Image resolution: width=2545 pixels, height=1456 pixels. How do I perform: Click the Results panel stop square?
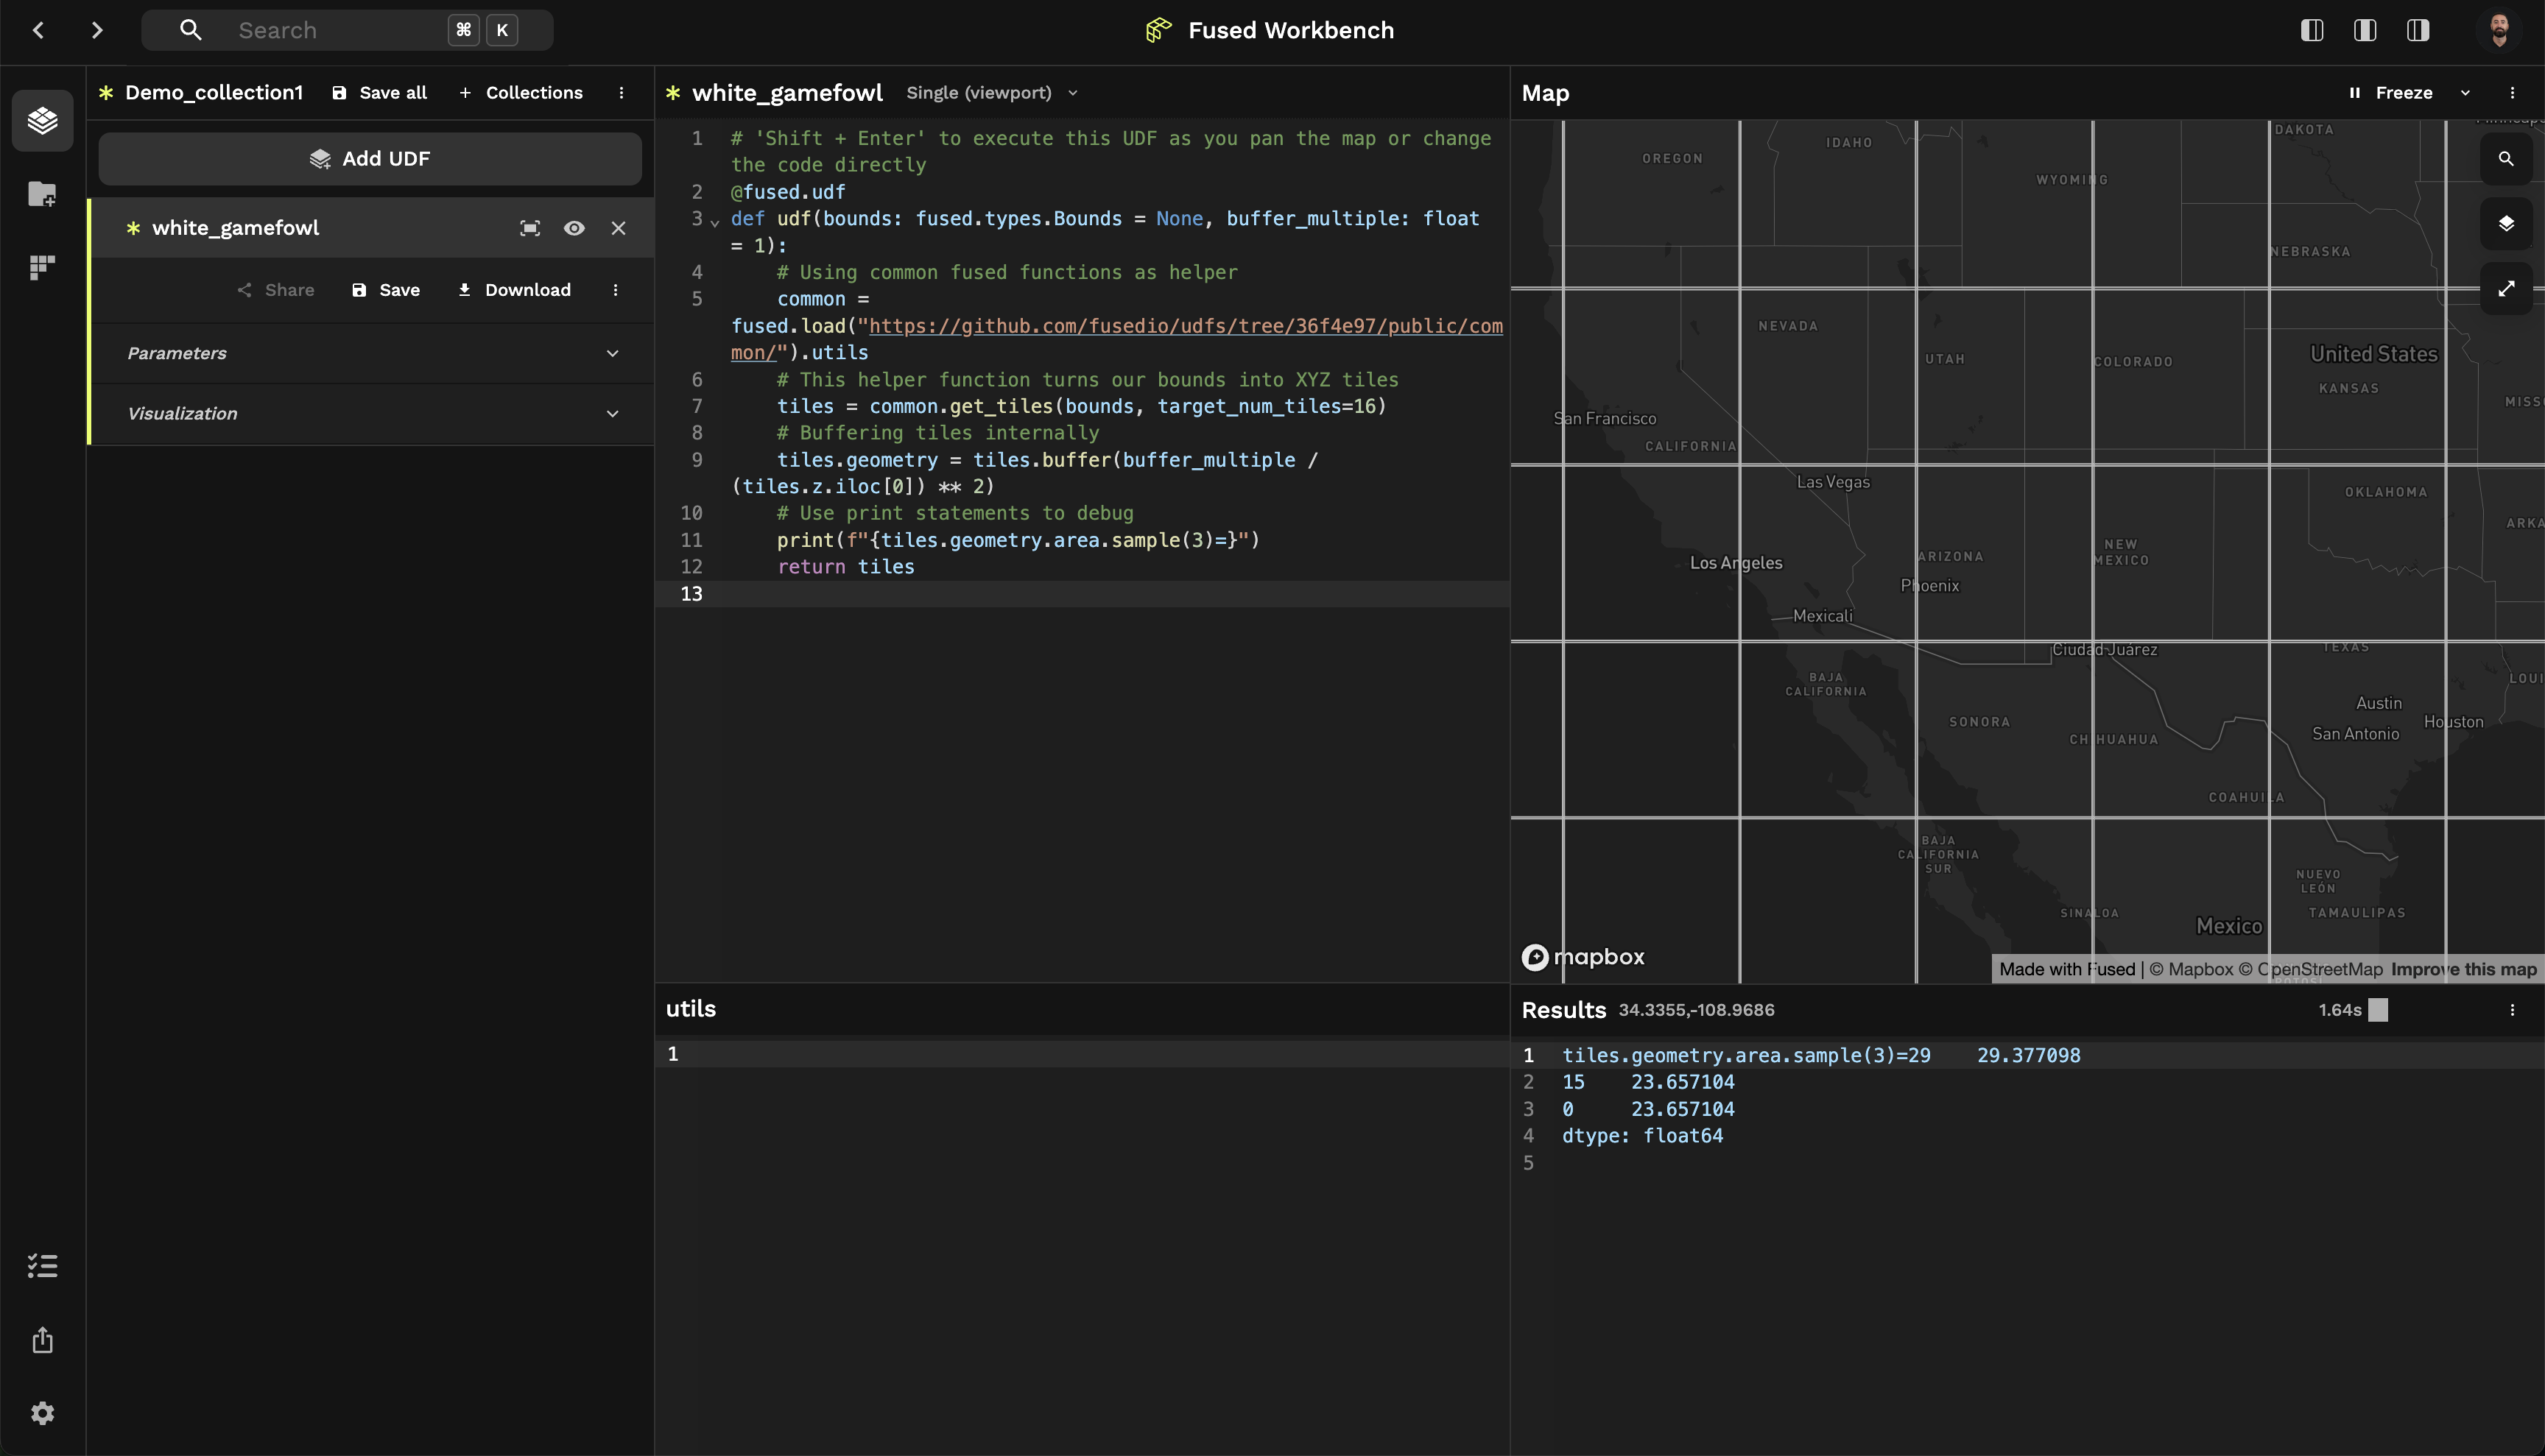2379,1010
